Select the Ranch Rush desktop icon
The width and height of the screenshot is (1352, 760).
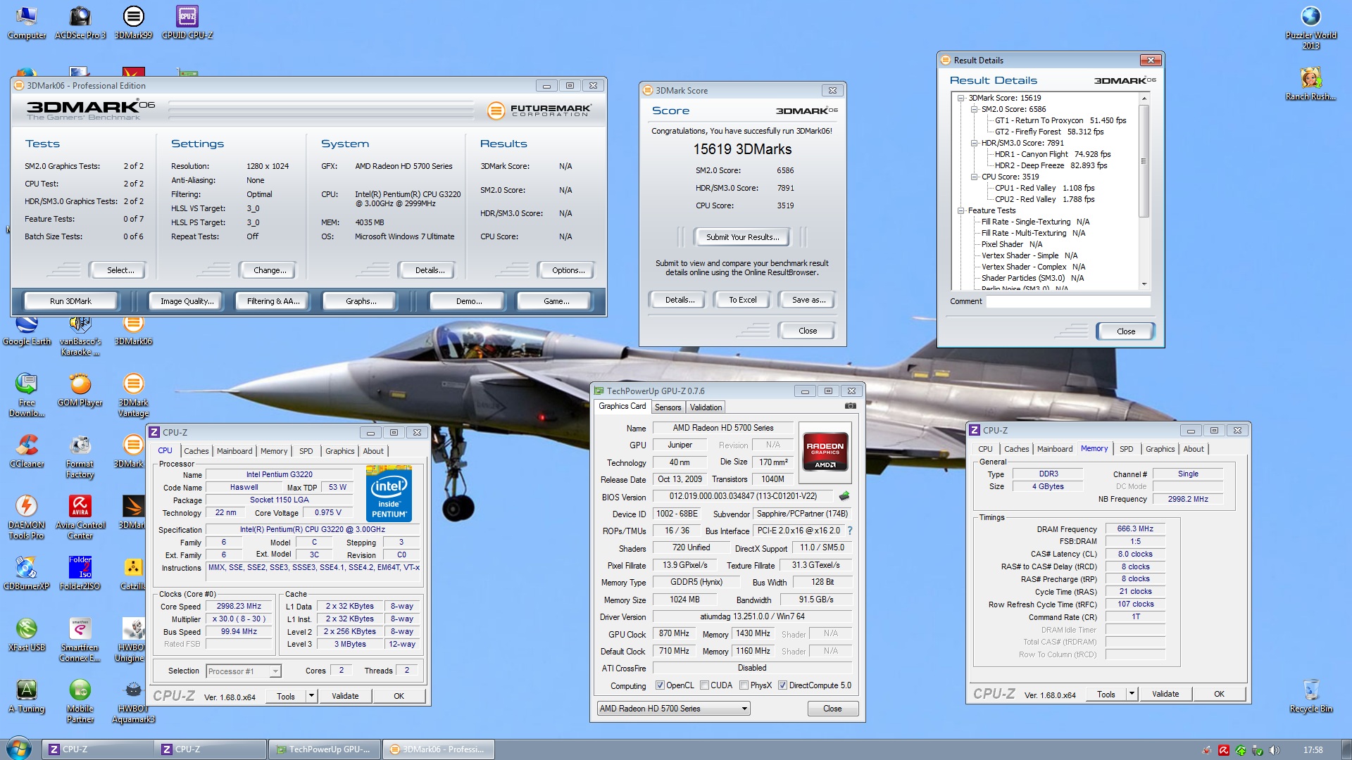click(1310, 84)
